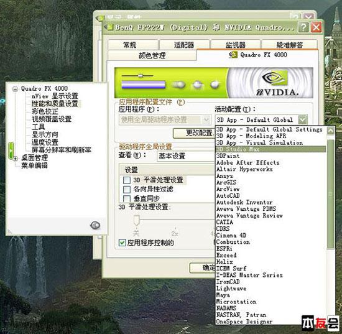The image size is (342, 334).
Task: Choose 3D Studio Max in the list
Action: pos(271,149)
